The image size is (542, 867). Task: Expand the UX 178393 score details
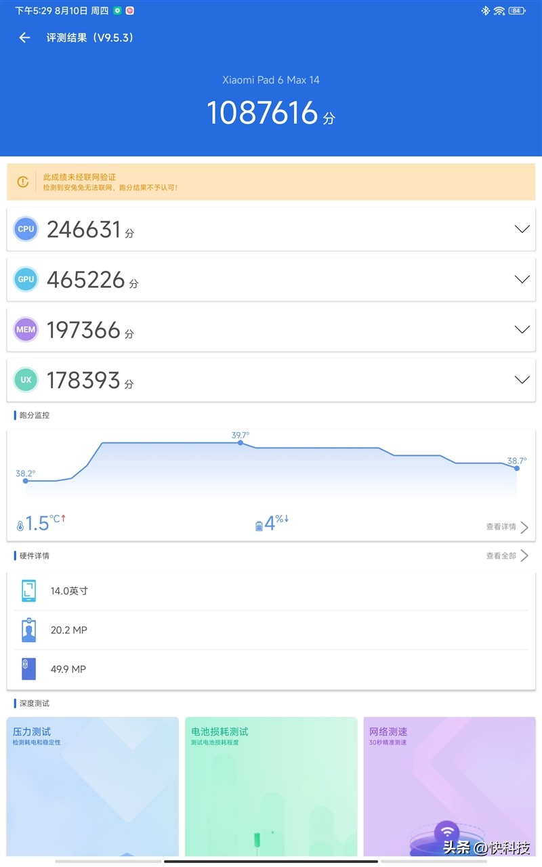tap(522, 380)
